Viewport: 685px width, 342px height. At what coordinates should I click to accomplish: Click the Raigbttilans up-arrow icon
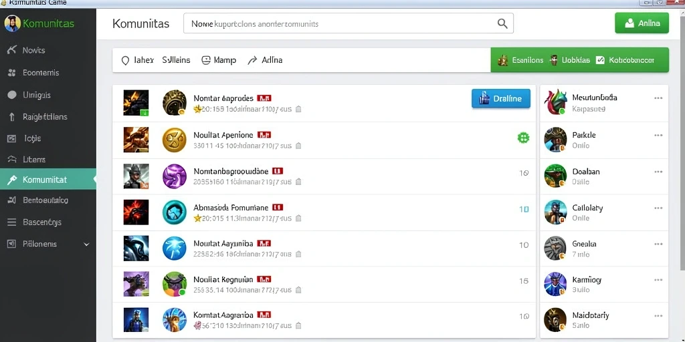click(12, 117)
